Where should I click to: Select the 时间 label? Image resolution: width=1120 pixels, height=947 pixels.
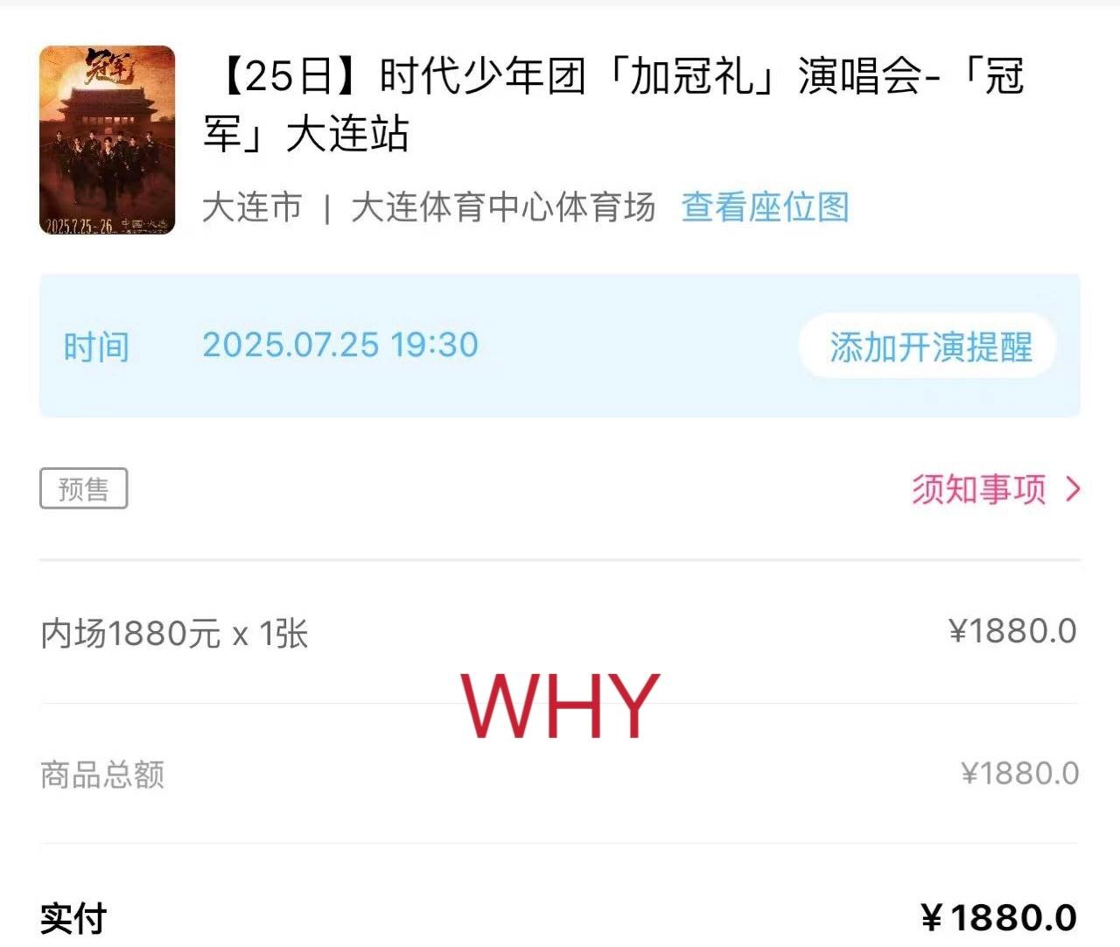96,347
